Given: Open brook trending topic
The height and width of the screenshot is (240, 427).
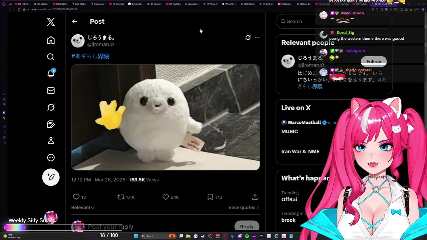Looking at the screenshot, I should (x=288, y=220).
